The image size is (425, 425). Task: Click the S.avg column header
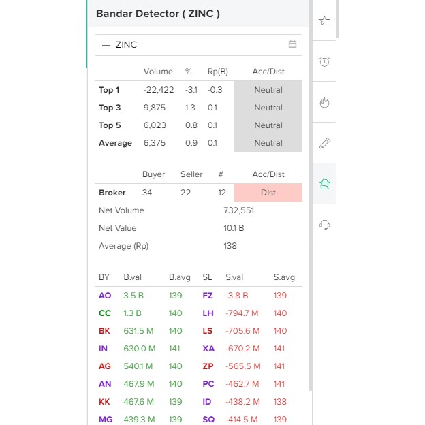pyautogui.click(x=284, y=277)
